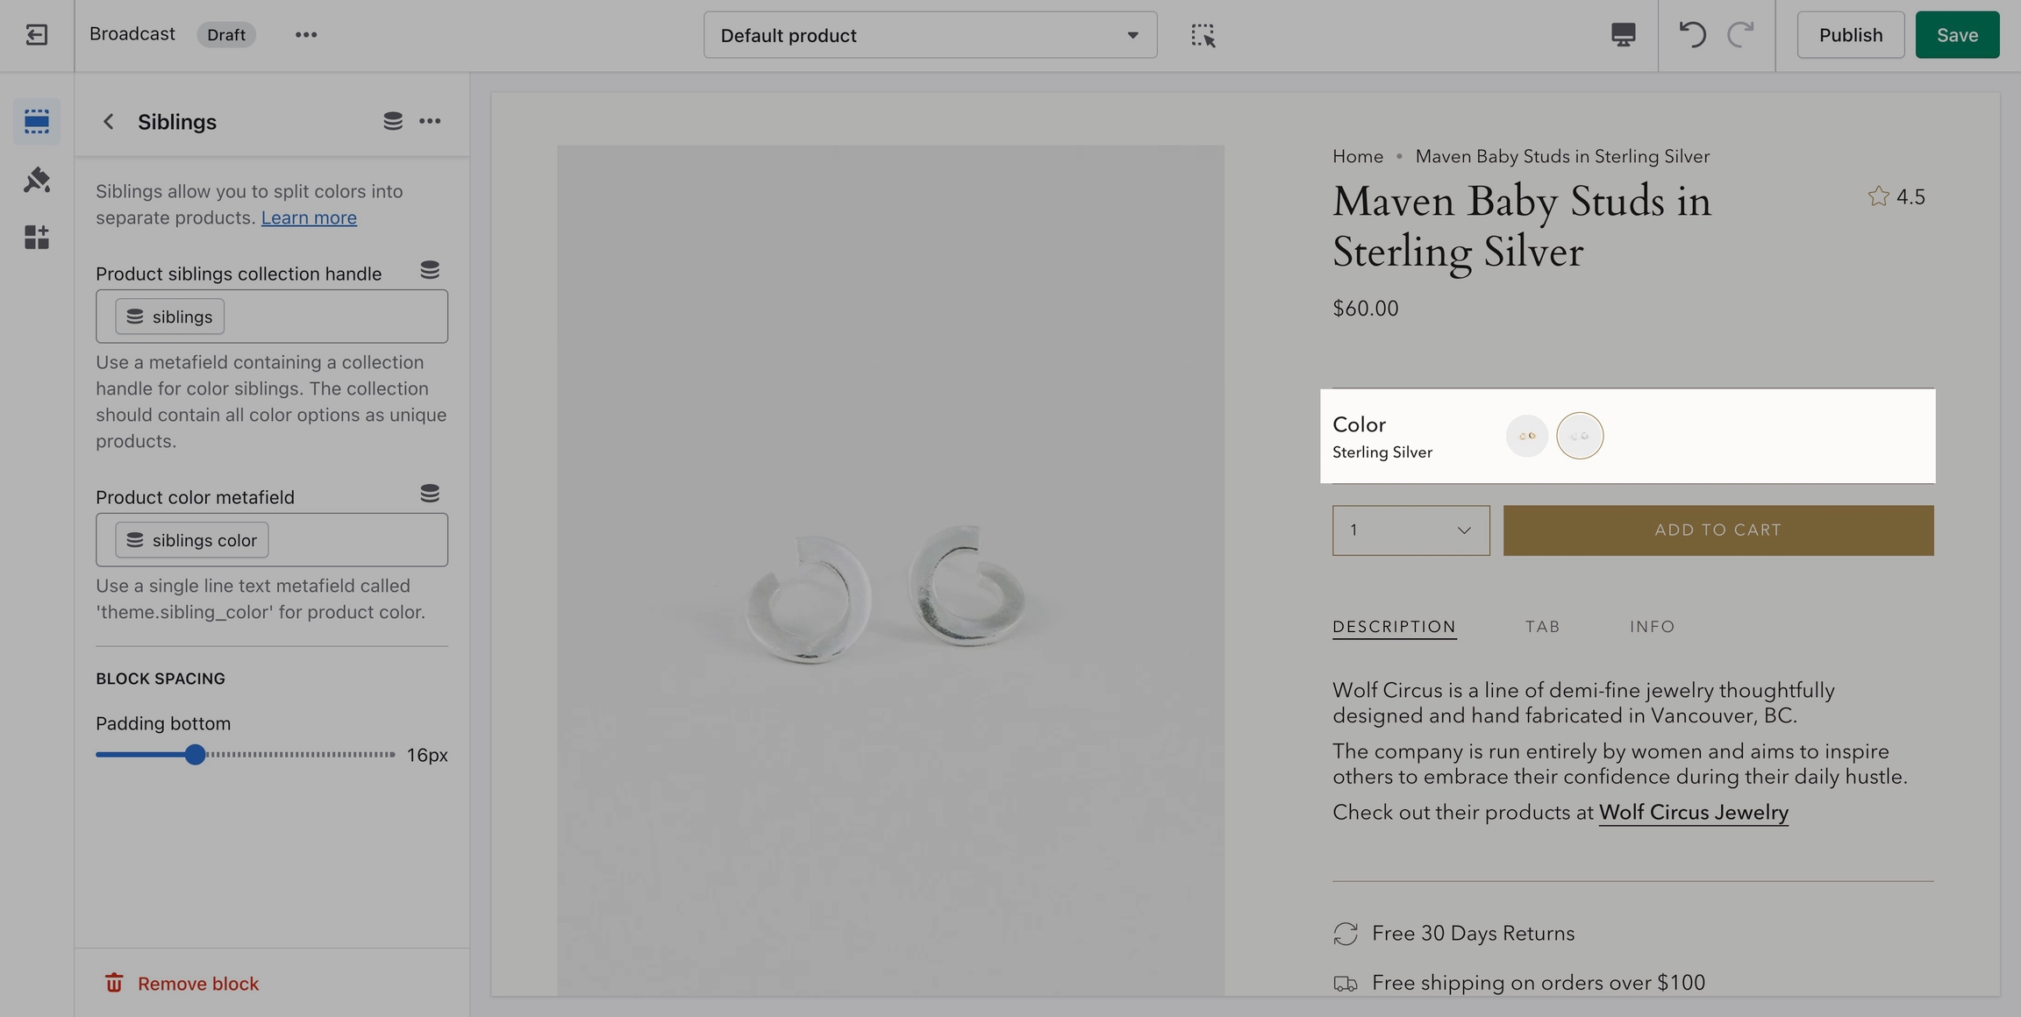Viewport: 2021px width, 1017px height.
Task: Open the Default product dropdown
Action: [x=930, y=35]
